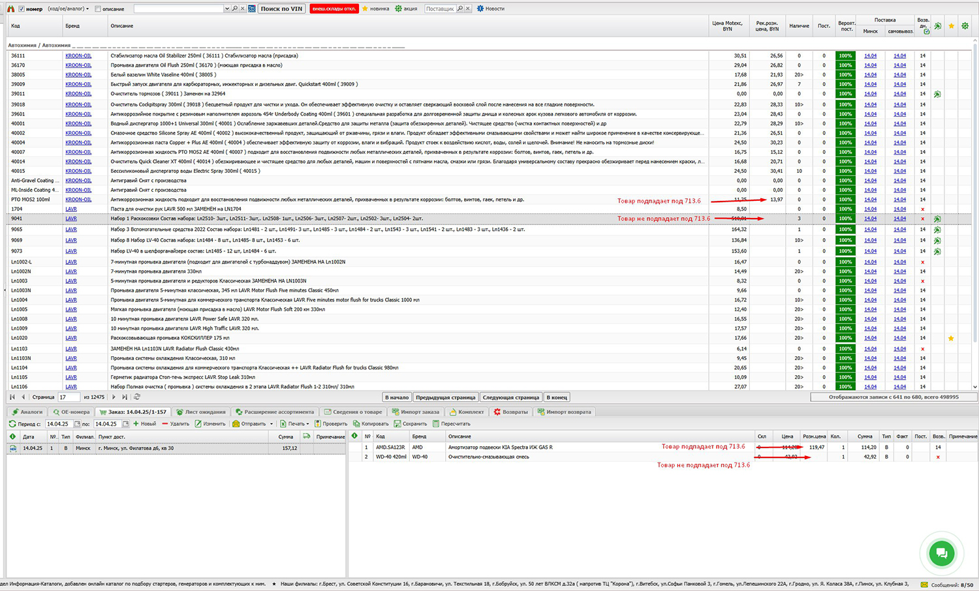
Task: Click the green settings gear column header icon
Action: click(965, 25)
